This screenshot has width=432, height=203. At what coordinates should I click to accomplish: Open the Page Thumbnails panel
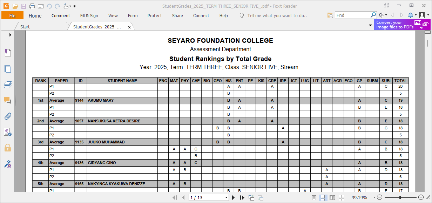8,69
